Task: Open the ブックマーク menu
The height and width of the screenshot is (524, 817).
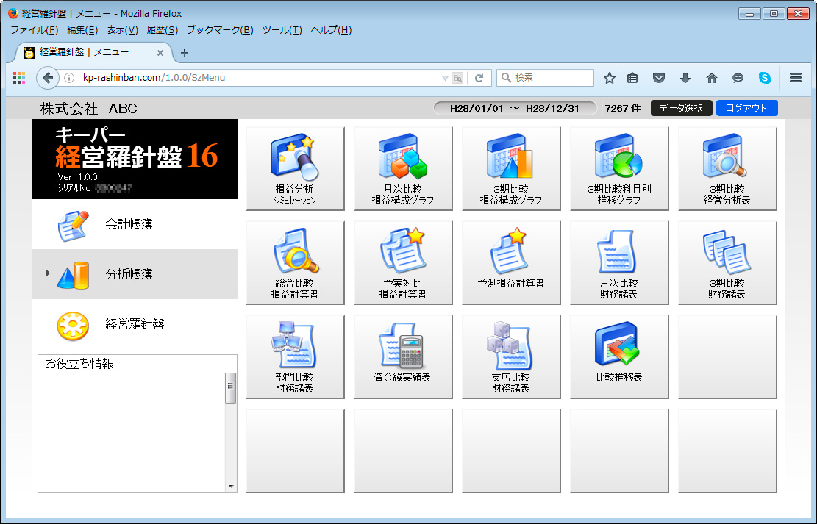Action: click(x=220, y=30)
